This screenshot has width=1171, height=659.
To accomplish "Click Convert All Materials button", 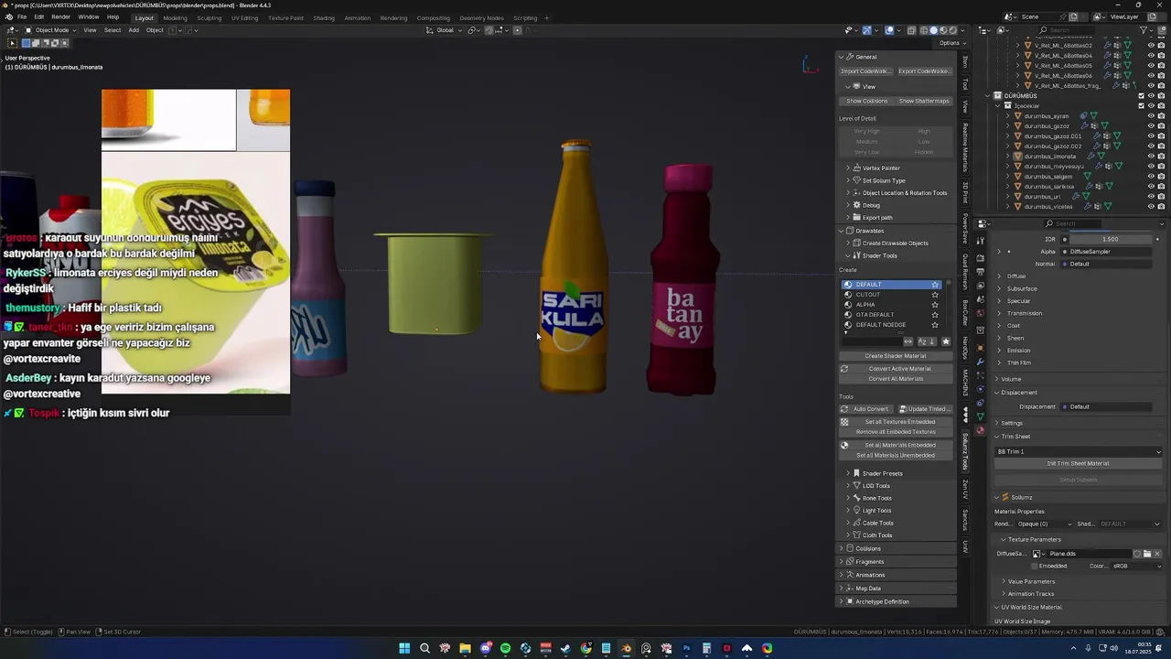I will point(896,379).
